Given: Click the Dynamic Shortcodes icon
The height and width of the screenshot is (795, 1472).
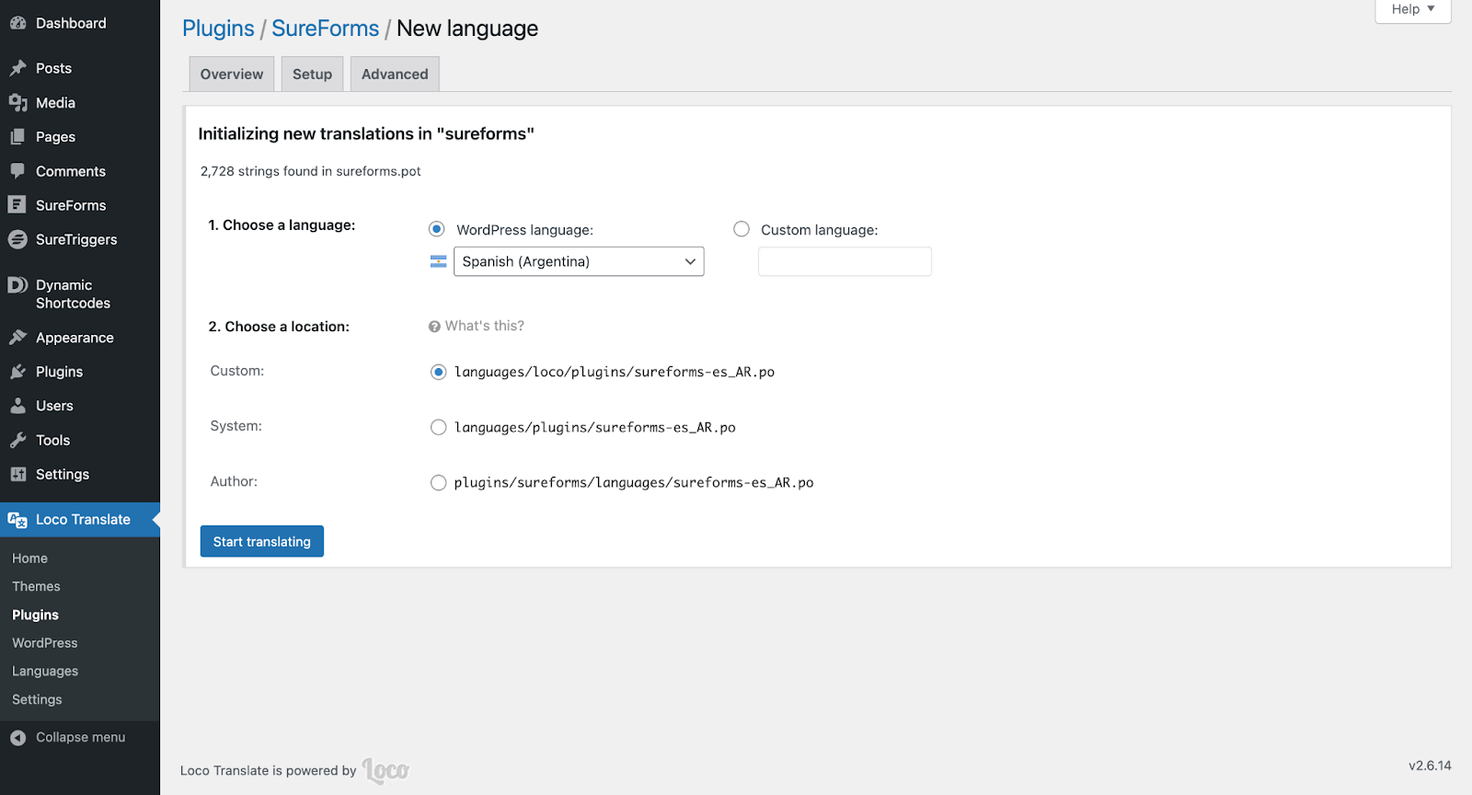Looking at the screenshot, I should (17, 285).
